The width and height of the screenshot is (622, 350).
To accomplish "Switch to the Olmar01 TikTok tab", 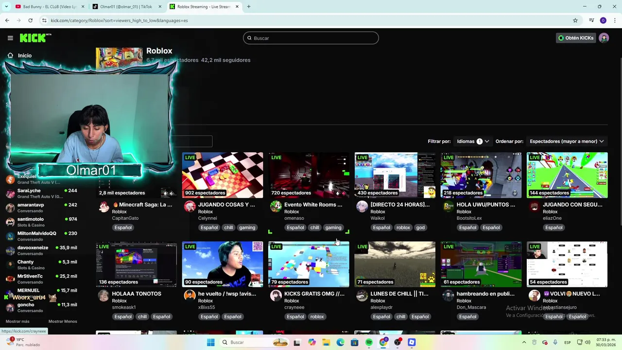I will tap(126, 7).
